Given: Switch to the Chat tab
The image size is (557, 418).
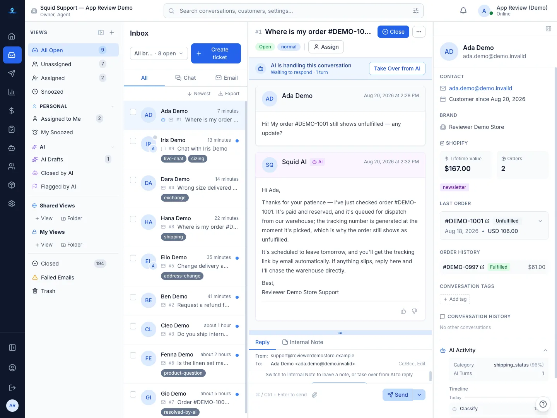Looking at the screenshot, I should tap(186, 78).
